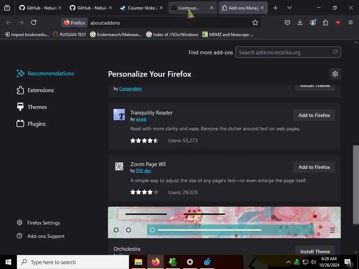
Task: Open the Index of /ISOs/Windows bookmark
Action: click(172, 35)
